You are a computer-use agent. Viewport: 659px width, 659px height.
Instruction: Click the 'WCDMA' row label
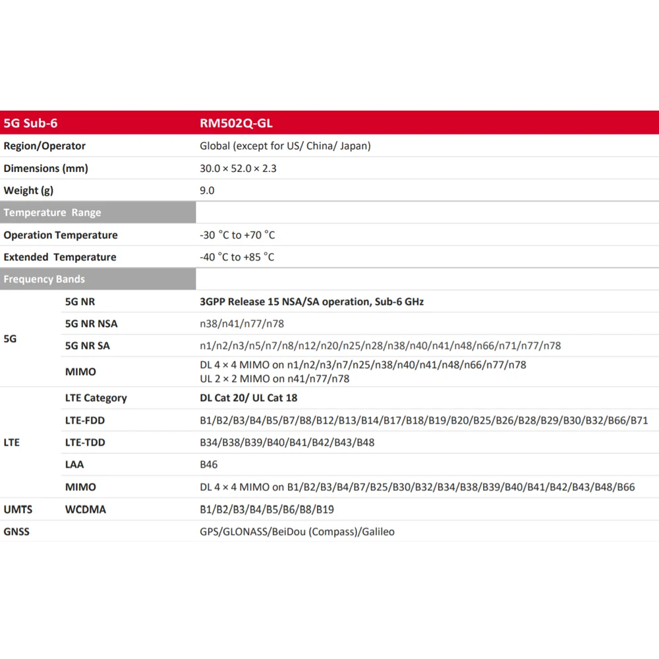click(x=85, y=509)
